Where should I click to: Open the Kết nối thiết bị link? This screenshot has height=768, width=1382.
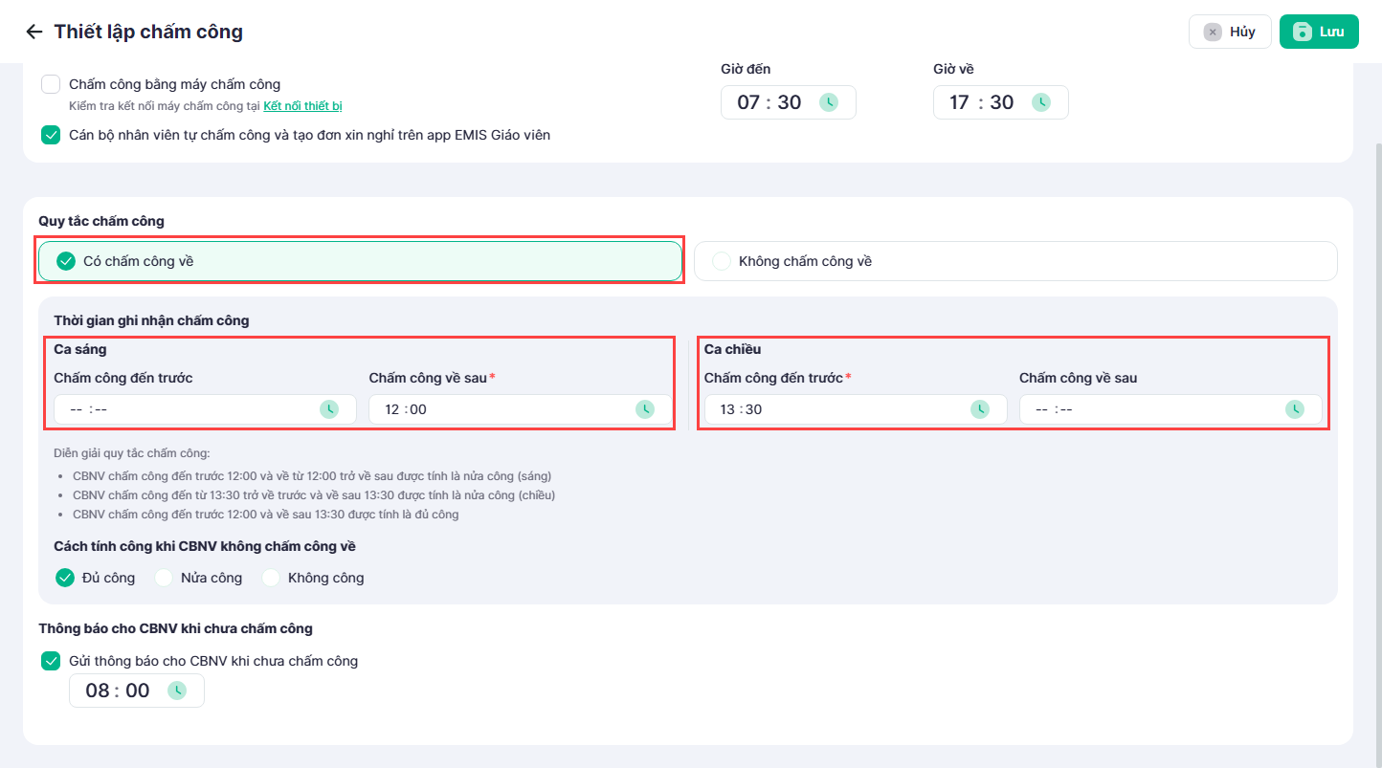pyautogui.click(x=302, y=105)
